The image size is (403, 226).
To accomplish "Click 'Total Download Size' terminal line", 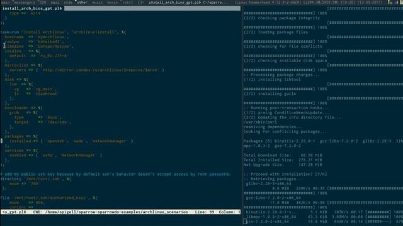I will pyautogui.click(x=283, y=155).
